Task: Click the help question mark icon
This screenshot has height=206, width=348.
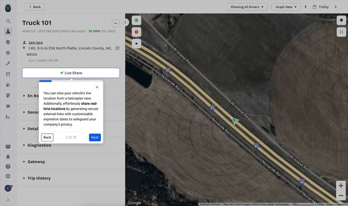Action: coord(8,167)
